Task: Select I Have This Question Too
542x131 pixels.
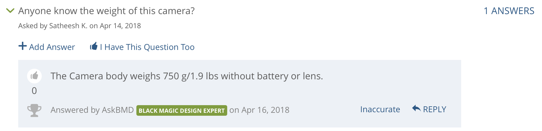Action: point(147,47)
